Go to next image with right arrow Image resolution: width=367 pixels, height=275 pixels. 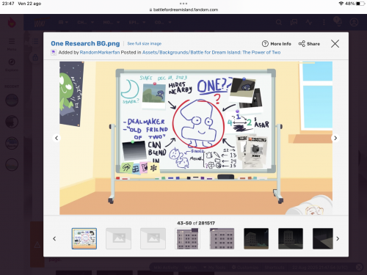click(335, 138)
